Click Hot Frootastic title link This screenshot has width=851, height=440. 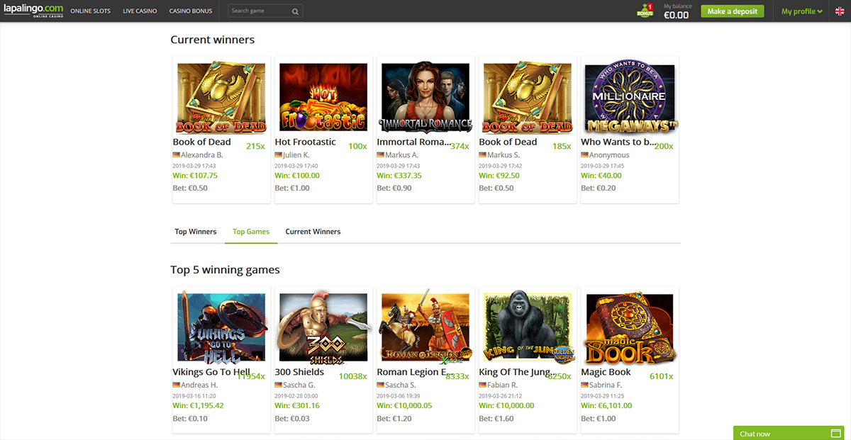coord(305,142)
